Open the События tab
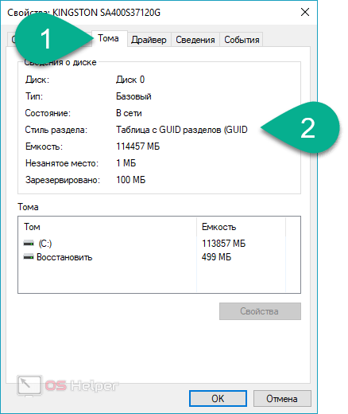The image size is (348, 414). pos(242,40)
